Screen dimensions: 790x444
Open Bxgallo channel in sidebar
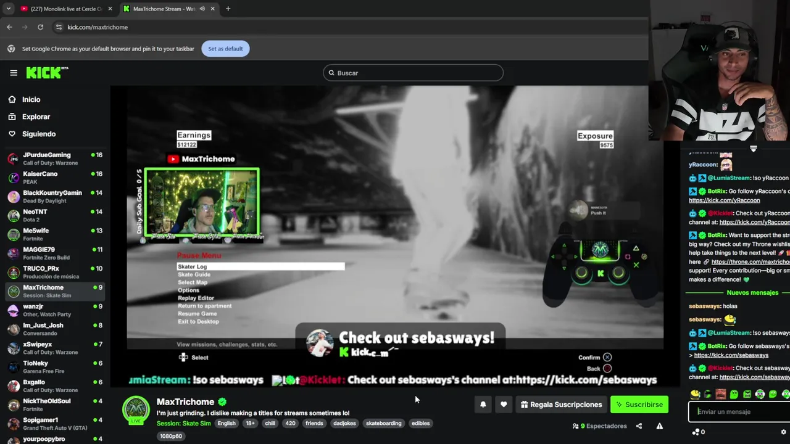point(55,386)
